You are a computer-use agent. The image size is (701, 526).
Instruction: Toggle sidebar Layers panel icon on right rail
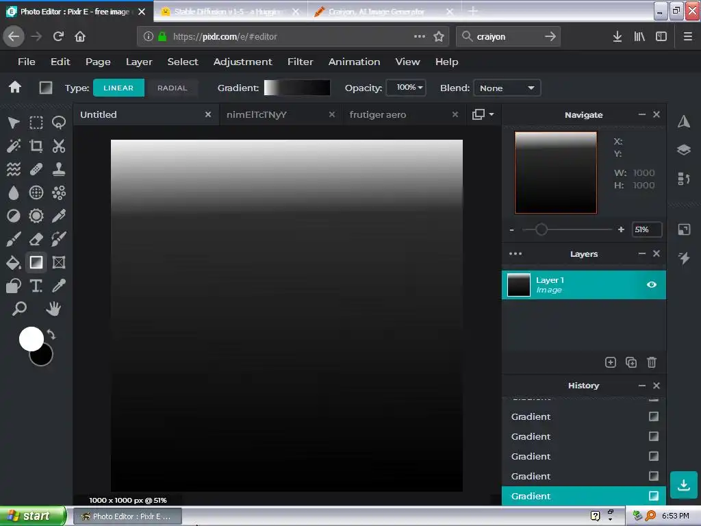[684, 149]
